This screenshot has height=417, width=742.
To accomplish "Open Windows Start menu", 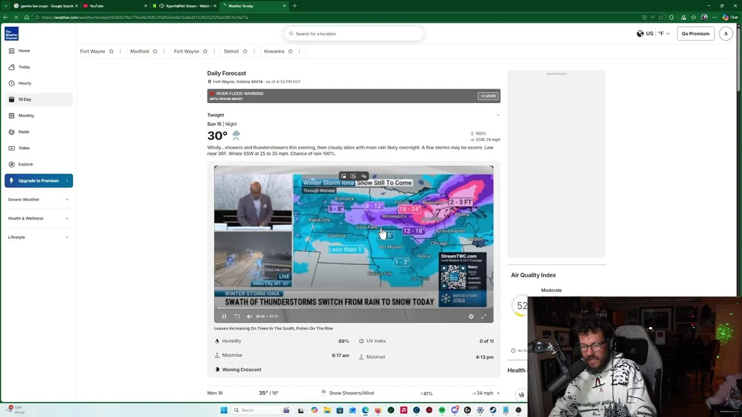I will tap(224, 410).
